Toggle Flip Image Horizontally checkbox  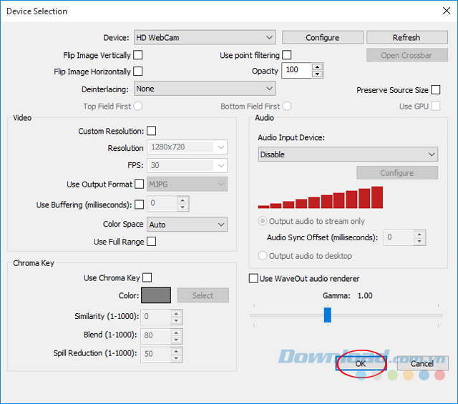click(138, 72)
